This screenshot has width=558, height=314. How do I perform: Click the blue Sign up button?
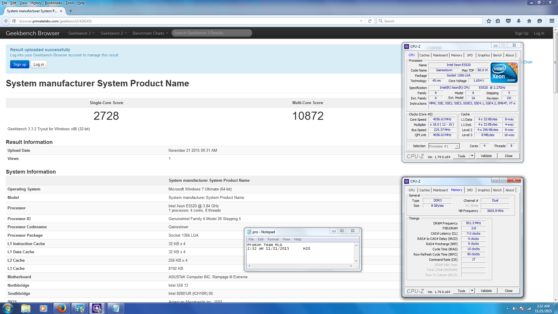click(x=20, y=64)
